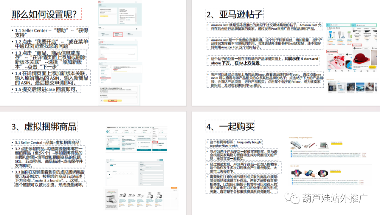Select bullet "1.2 点击 我要开店"
Image resolution: width=380 pixels, height=215 pixels.
click(50, 44)
